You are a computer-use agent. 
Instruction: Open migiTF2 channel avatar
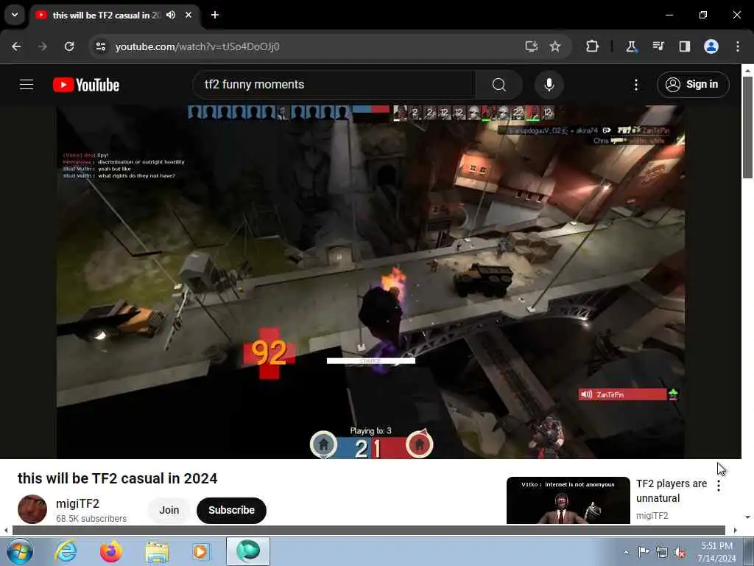(x=32, y=509)
